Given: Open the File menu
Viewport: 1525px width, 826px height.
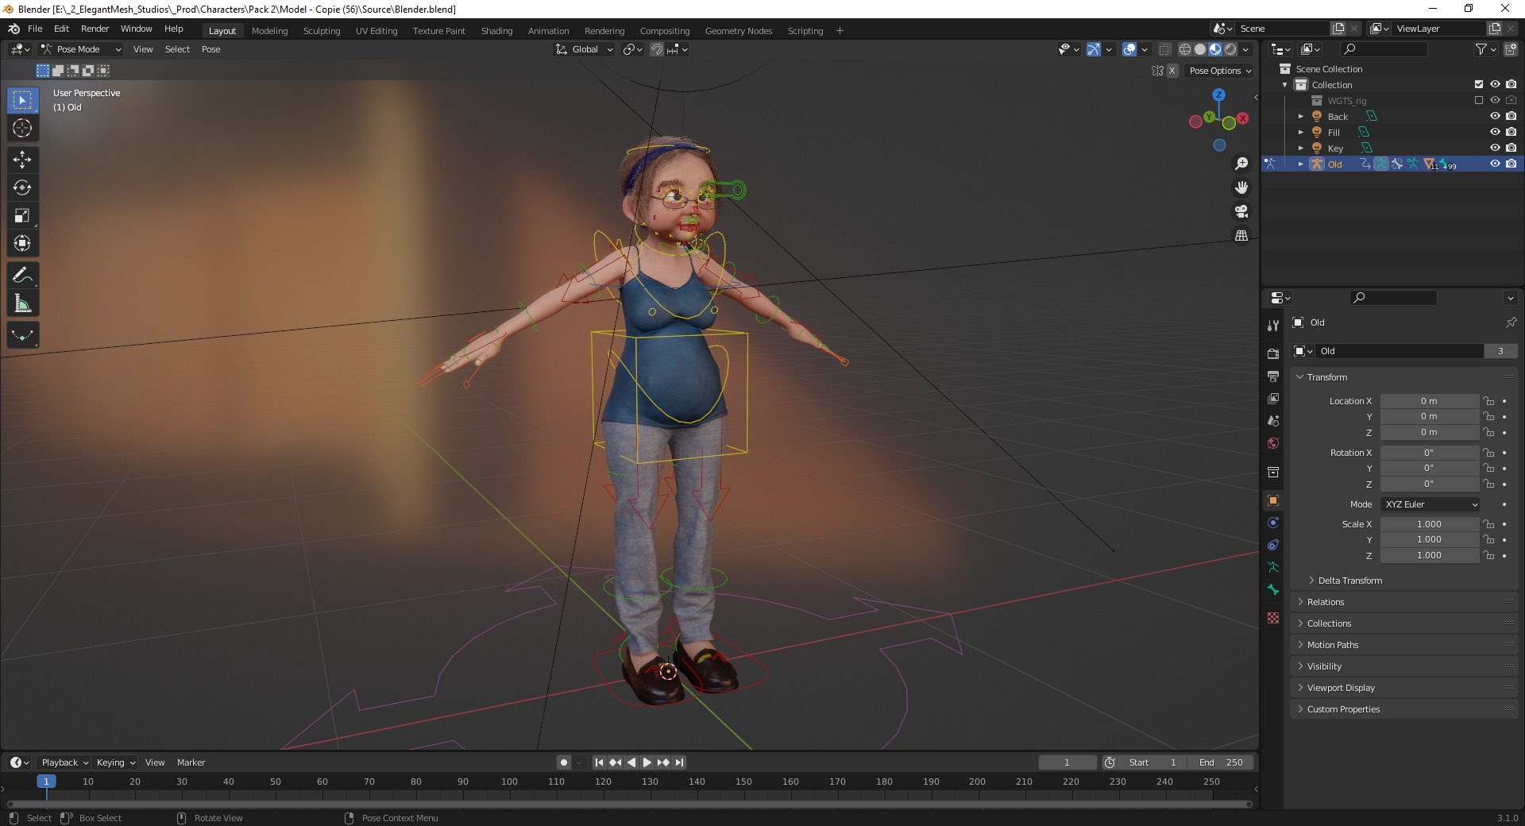Looking at the screenshot, I should pos(35,29).
